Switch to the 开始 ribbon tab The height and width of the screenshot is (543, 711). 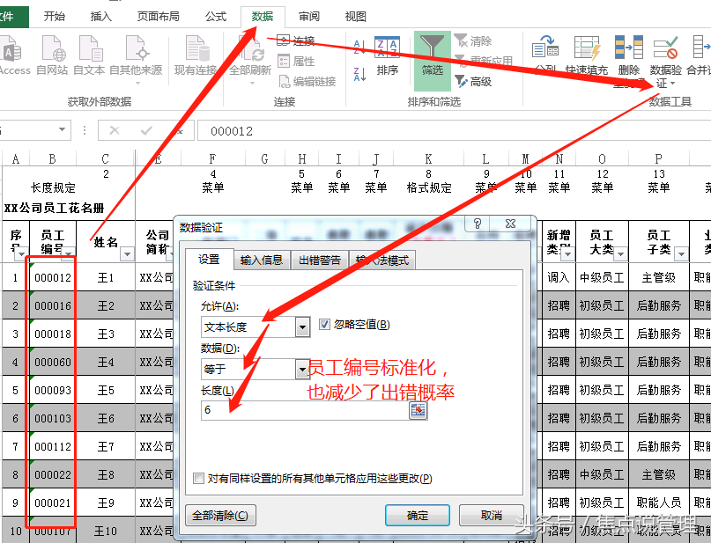tap(55, 17)
